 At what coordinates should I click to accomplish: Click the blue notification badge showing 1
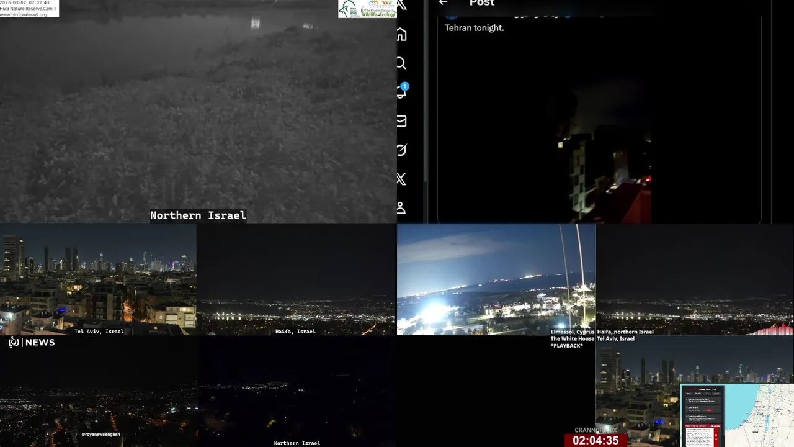tap(404, 86)
